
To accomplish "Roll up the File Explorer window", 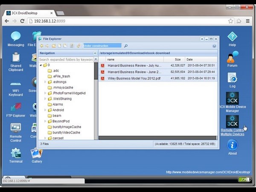I will coord(202,39).
